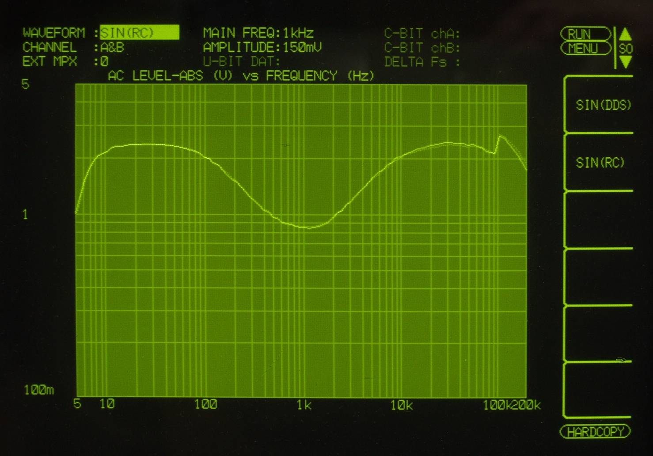The width and height of the screenshot is (653, 456).
Task: Click the sharp peak near 100k
Action: pyautogui.click(x=500, y=137)
